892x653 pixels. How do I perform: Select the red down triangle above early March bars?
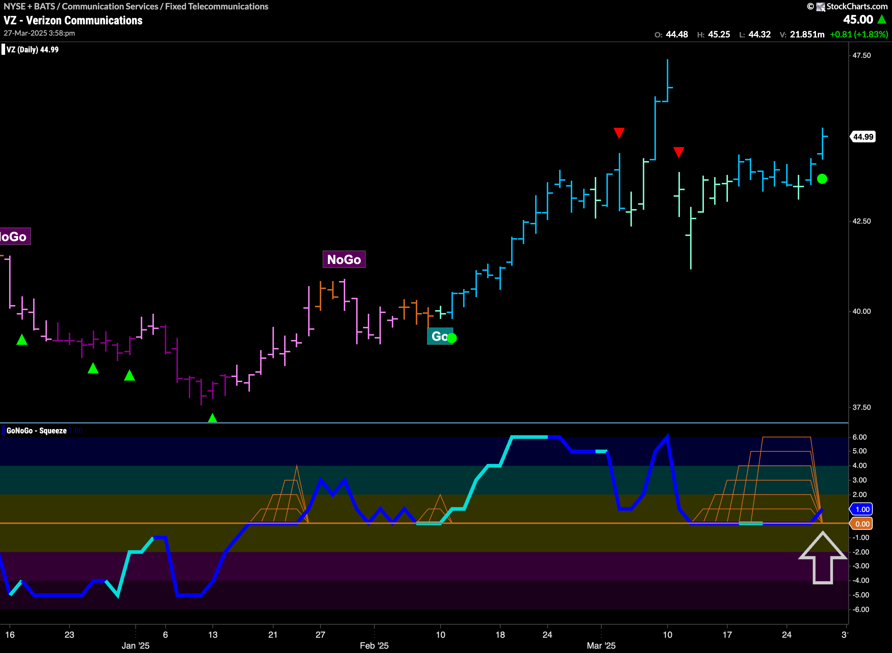coord(619,133)
